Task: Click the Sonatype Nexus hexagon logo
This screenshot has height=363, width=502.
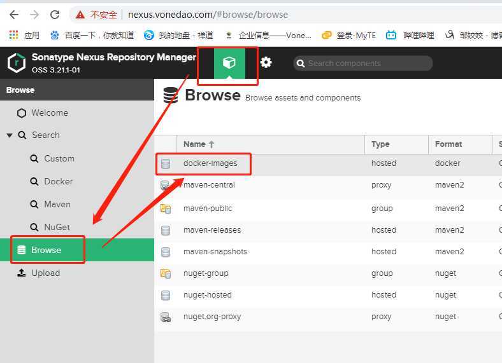Action: (17, 63)
